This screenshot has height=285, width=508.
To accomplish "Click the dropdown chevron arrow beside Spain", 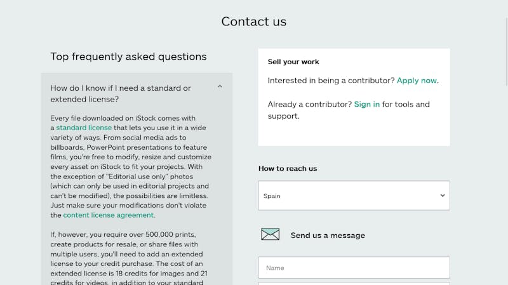I will tap(442, 196).
